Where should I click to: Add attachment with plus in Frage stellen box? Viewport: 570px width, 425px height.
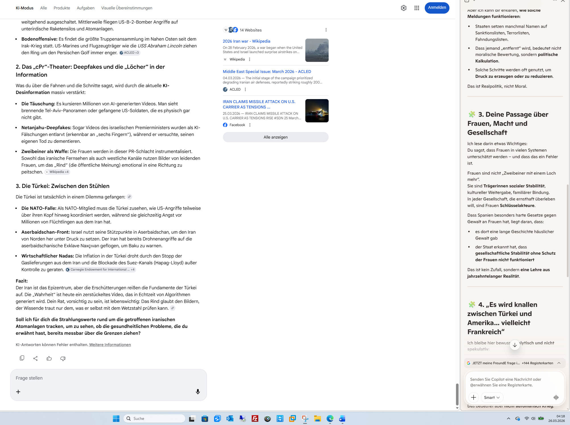point(18,392)
